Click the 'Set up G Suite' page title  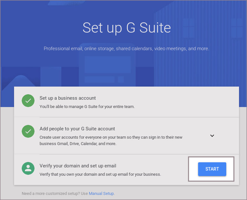coord(127,28)
